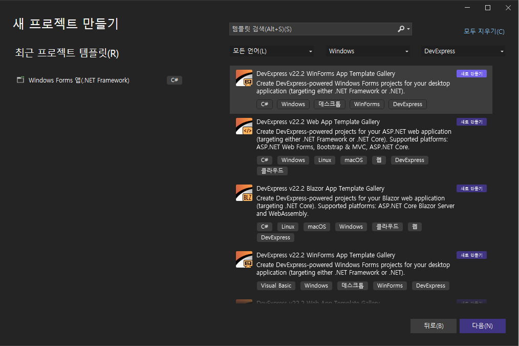Click the WinForms tag in Visual Basic template

click(390, 286)
